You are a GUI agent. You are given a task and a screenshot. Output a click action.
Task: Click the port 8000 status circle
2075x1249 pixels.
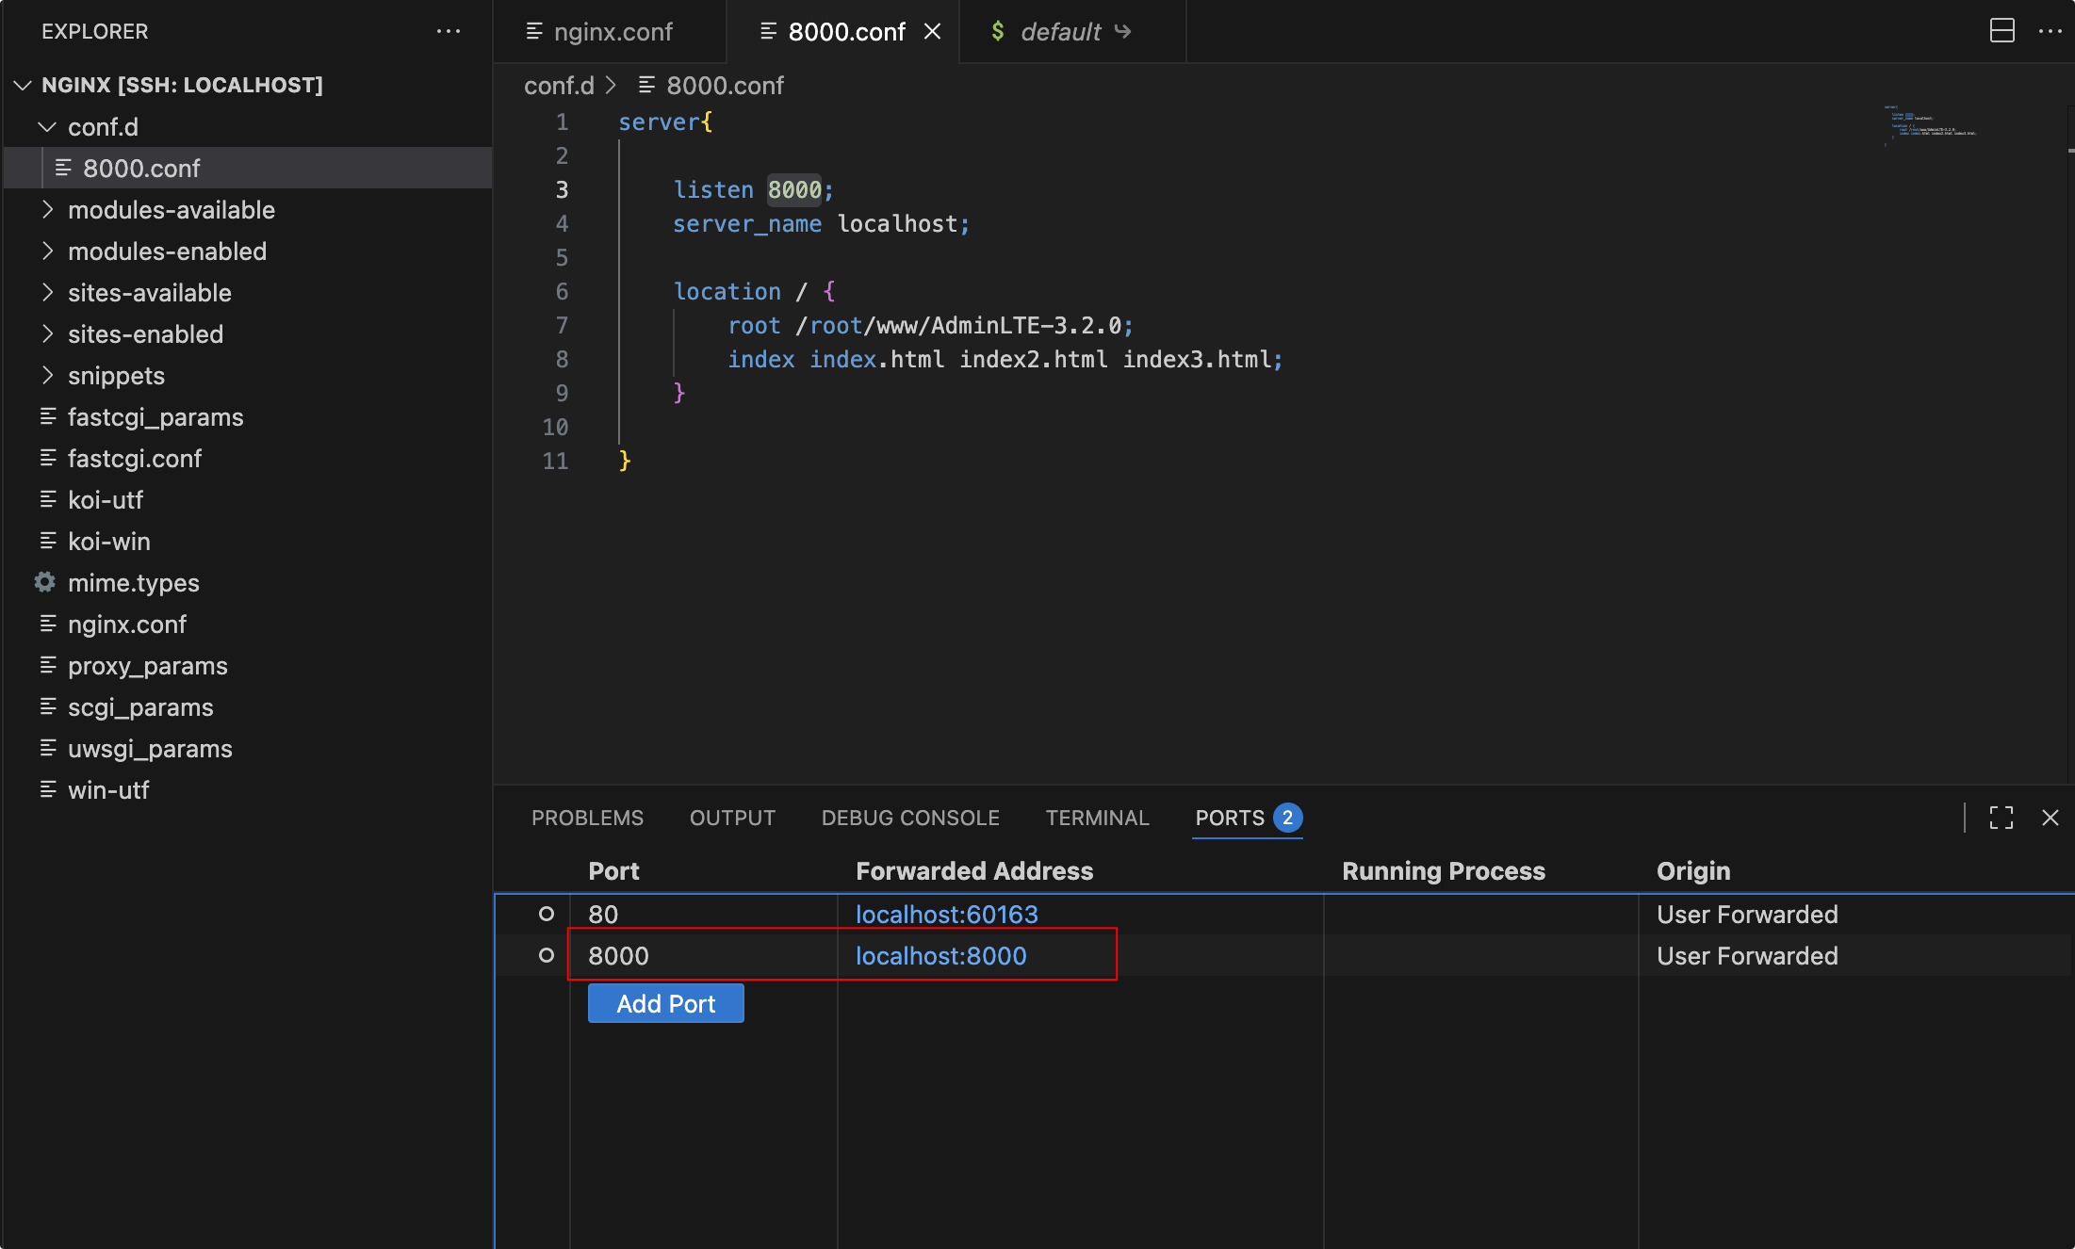pyautogui.click(x=546, y=955)
